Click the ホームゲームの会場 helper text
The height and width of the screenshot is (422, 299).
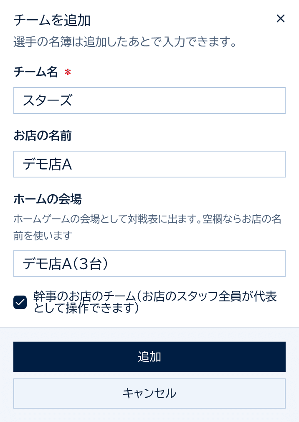click(147, 227)
